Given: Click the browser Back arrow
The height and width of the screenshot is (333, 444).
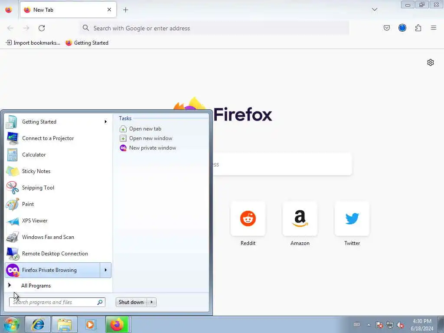Looking at the screenshot, I should point(10,28).
